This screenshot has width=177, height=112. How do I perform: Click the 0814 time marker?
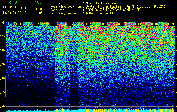(70, 24)
